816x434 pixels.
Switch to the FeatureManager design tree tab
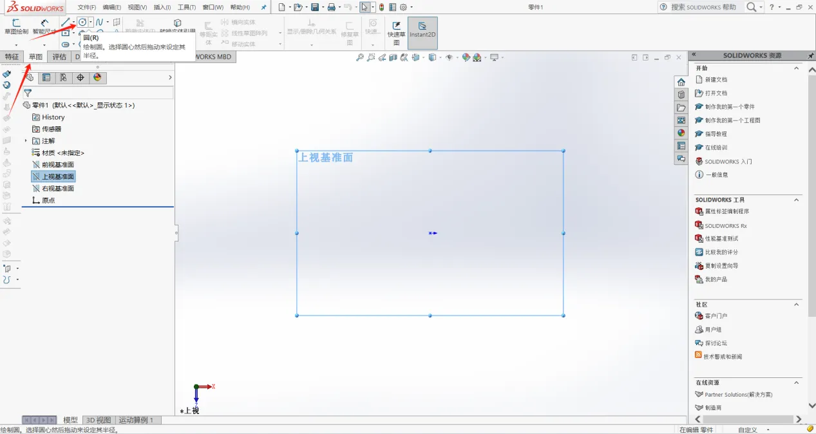click(x=30, y=78)
